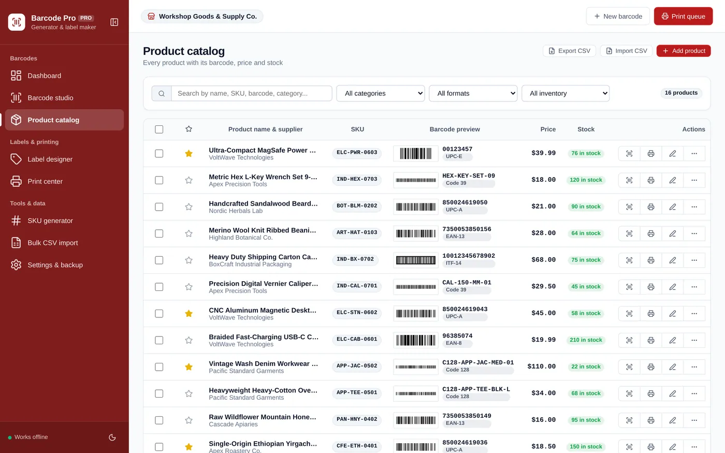Open the All formats dropdown
Screen dimensions: 725x453
click(473, 93)
